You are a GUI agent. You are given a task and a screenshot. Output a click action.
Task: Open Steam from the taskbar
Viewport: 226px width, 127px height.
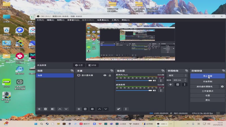pyautogui.click(x=47, y=124)
